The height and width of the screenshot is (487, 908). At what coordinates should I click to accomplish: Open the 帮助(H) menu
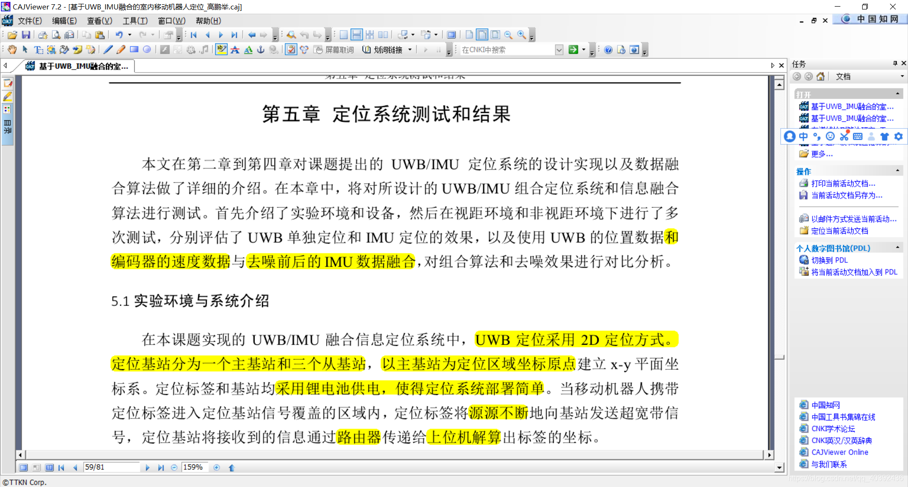(209, 21)
